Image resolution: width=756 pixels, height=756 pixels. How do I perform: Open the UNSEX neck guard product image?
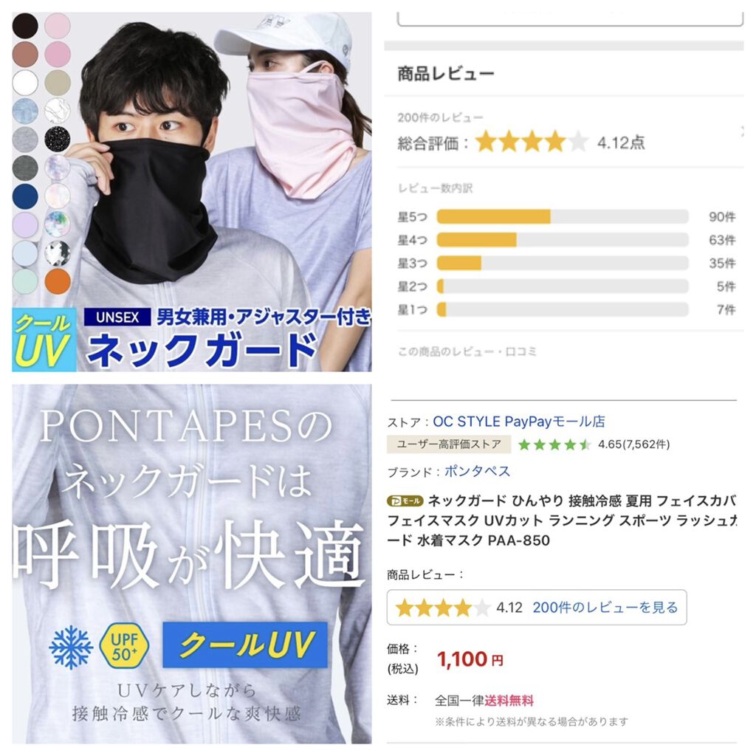point(192,192)
